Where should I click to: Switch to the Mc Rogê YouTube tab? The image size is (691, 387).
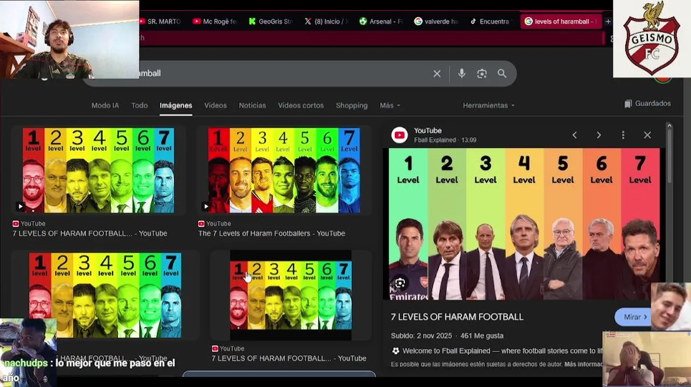[215, 21]
